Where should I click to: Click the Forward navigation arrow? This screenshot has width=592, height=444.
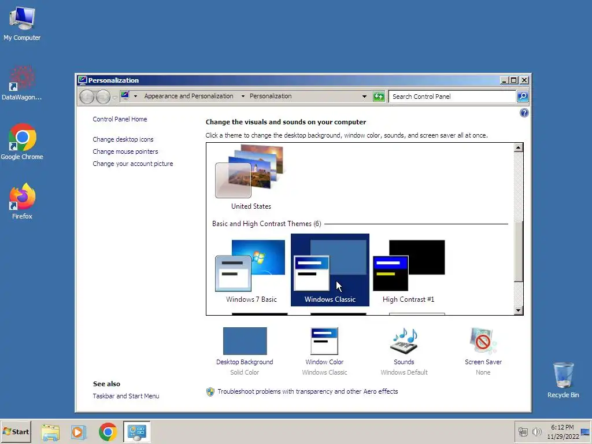click(103, 97)
